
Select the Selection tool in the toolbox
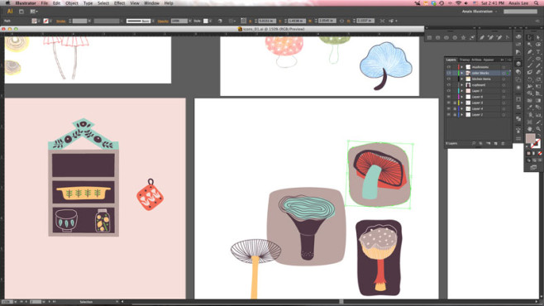click(x=530, y=37)
